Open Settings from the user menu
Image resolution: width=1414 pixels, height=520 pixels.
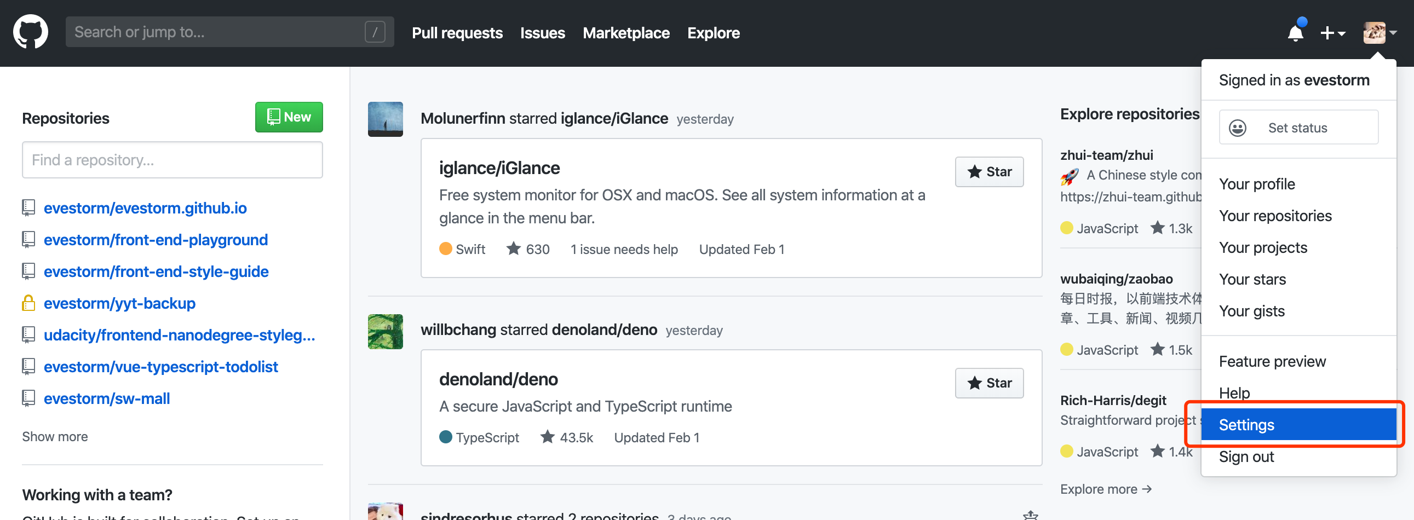pyautogui.click(x=1298, y=425)
